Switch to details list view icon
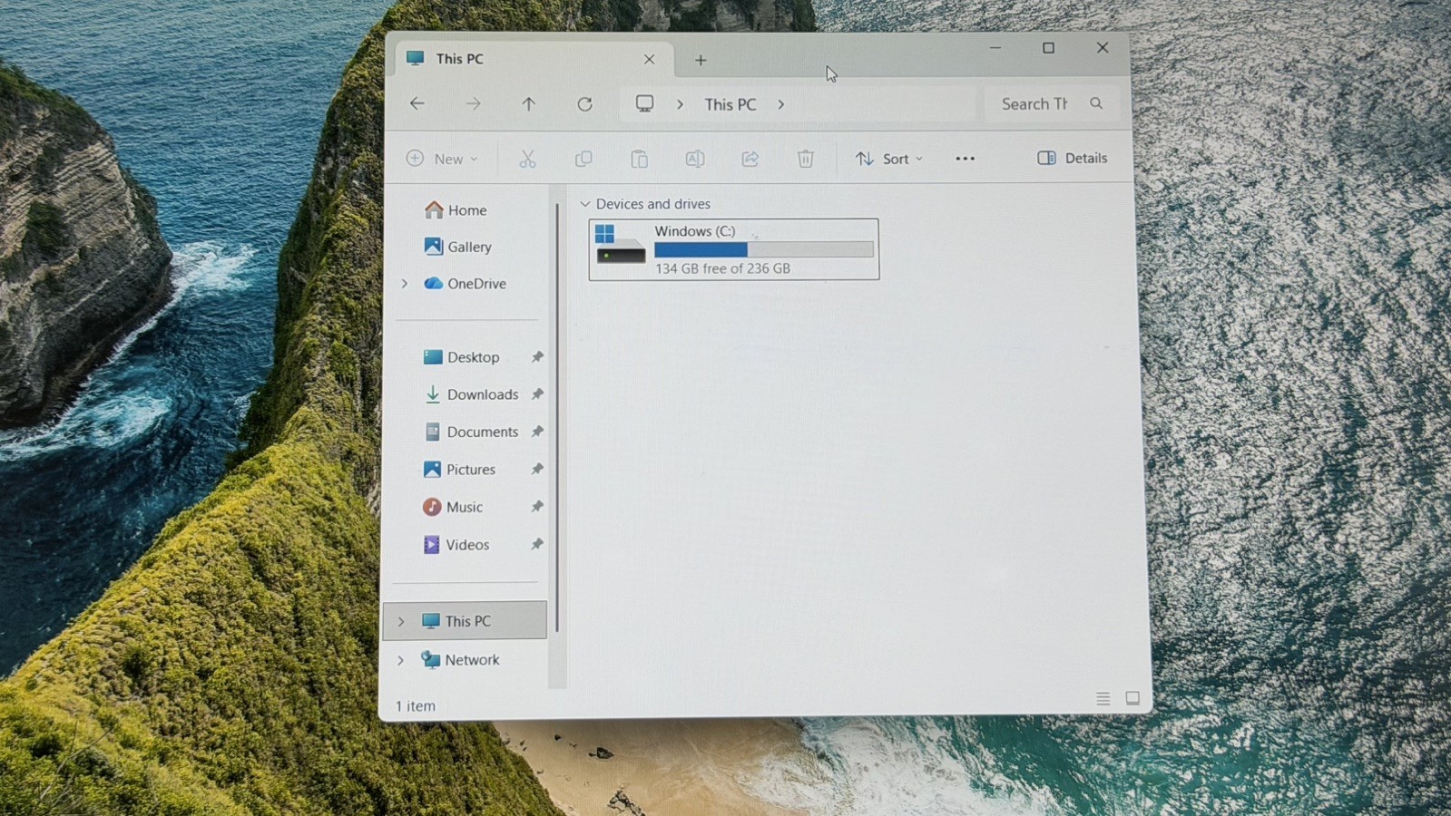Viewport: 1451px width, 816px height. click(1103, 698)
